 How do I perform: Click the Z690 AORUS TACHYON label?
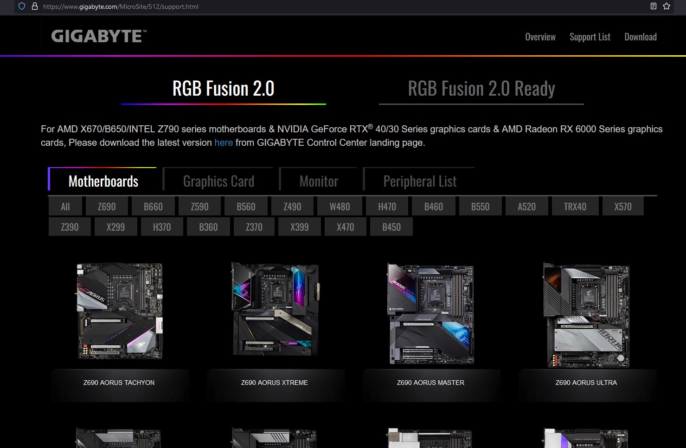(119, 383)
